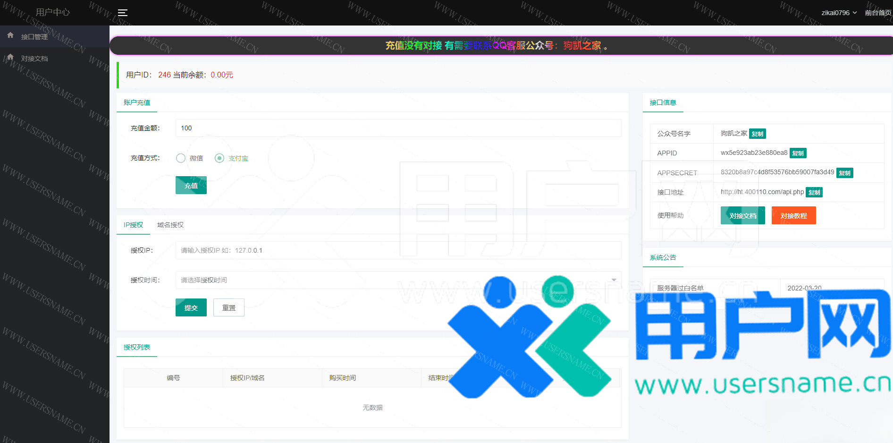Reset the authorization form with 重置
The image size is (893, 443).
tap(228, 308)
